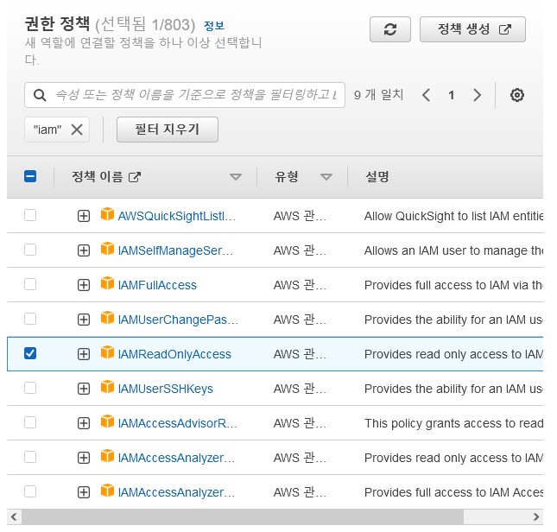Click the IAMFullAccess policy box icon
Screen dimensions: 557x532
coord(107,283)
